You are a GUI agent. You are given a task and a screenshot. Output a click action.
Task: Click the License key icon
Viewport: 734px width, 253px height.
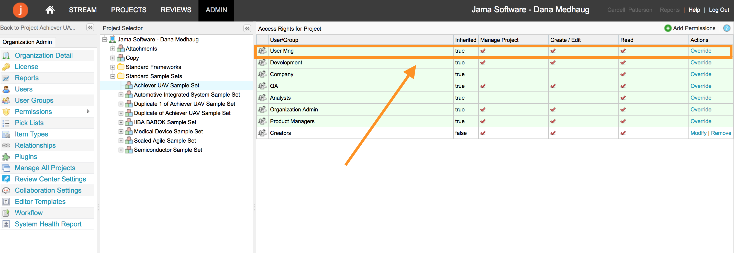point(6,67)
